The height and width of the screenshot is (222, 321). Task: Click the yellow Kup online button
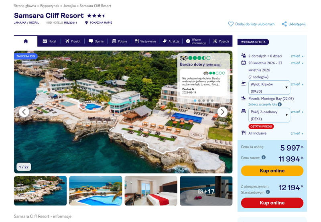point(272,171)
